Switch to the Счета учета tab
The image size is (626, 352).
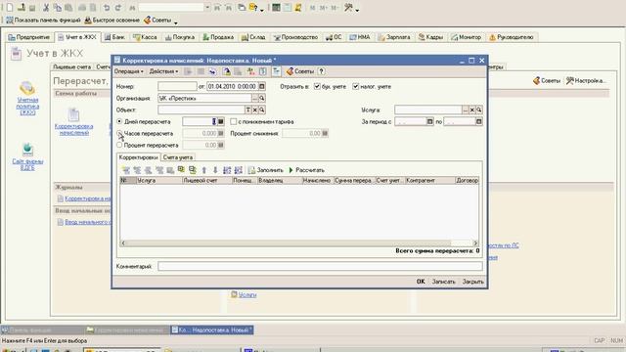[x=178, y=157]
